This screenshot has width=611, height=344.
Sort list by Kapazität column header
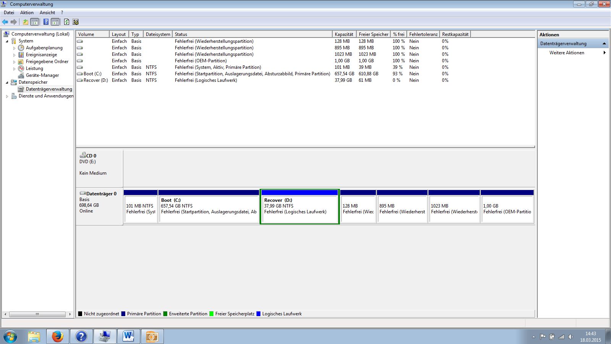[x=344, y=34]
